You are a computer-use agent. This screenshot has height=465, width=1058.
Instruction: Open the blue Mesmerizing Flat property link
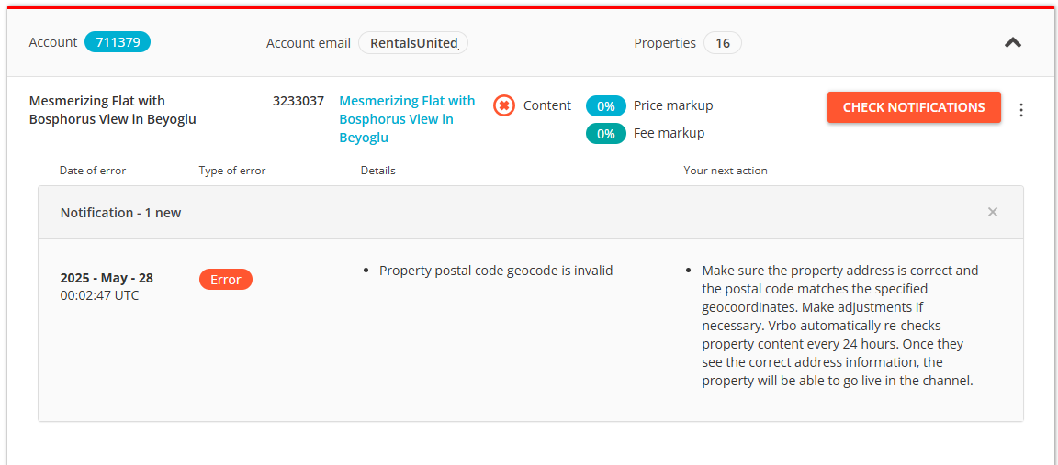(x=407, y=119)
